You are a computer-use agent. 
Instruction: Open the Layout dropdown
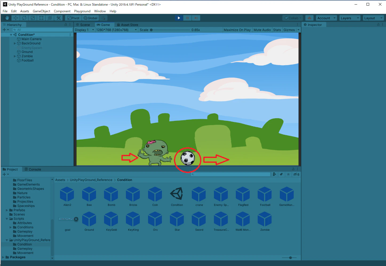pyautogui.click(x=373, y=18)
